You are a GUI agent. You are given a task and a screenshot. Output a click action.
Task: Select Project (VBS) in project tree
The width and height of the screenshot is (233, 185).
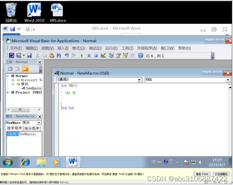click(29, 92)
